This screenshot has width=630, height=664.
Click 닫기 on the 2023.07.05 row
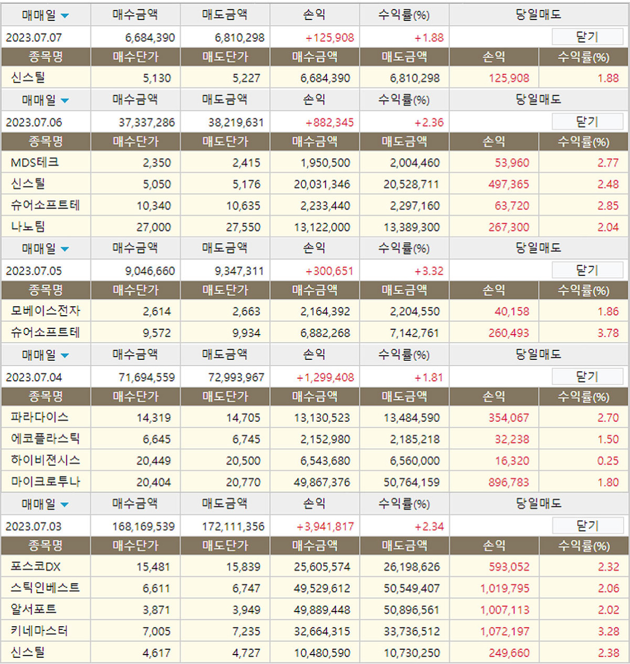[x=587, y=271]
